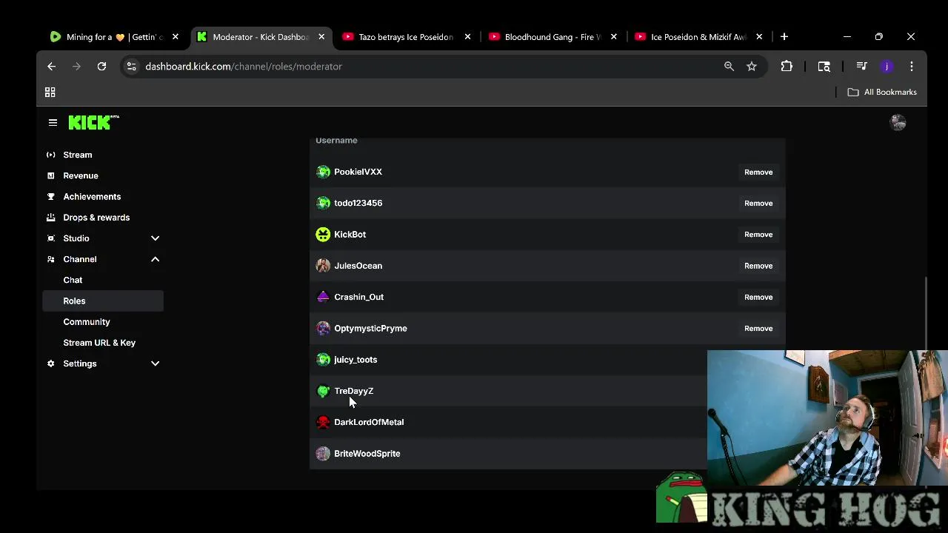Reload the page

(x=101, y=67)
